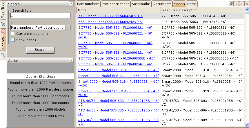This screenshot has height=128, width=249.
Task: Open the search scope dropdown
Action: [68, 28]
